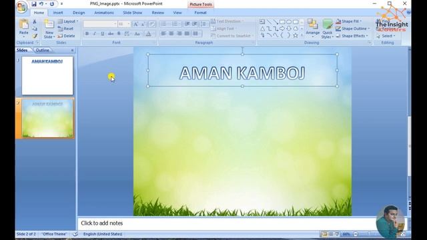Select the Rectangle shape in shapes gallery
Image resolution: width=427 pixels, height=240 pixels.
282,22
